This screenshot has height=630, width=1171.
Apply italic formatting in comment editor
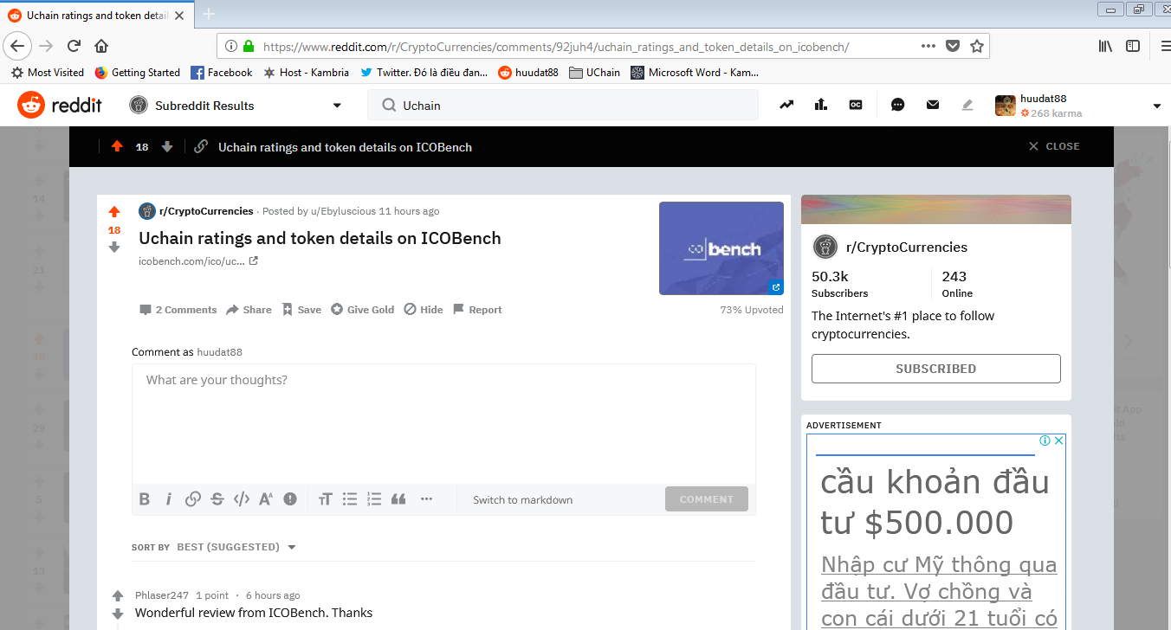click(x=169, y=499)
